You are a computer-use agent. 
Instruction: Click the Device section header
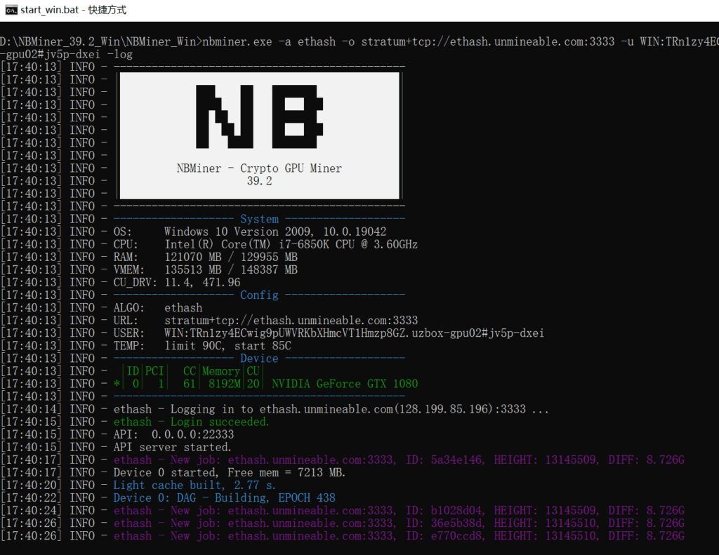click(x=259, y=358)
